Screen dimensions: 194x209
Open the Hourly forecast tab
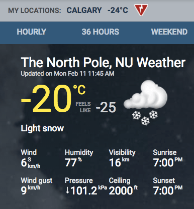pyautogui.click(x=32, y=32)
